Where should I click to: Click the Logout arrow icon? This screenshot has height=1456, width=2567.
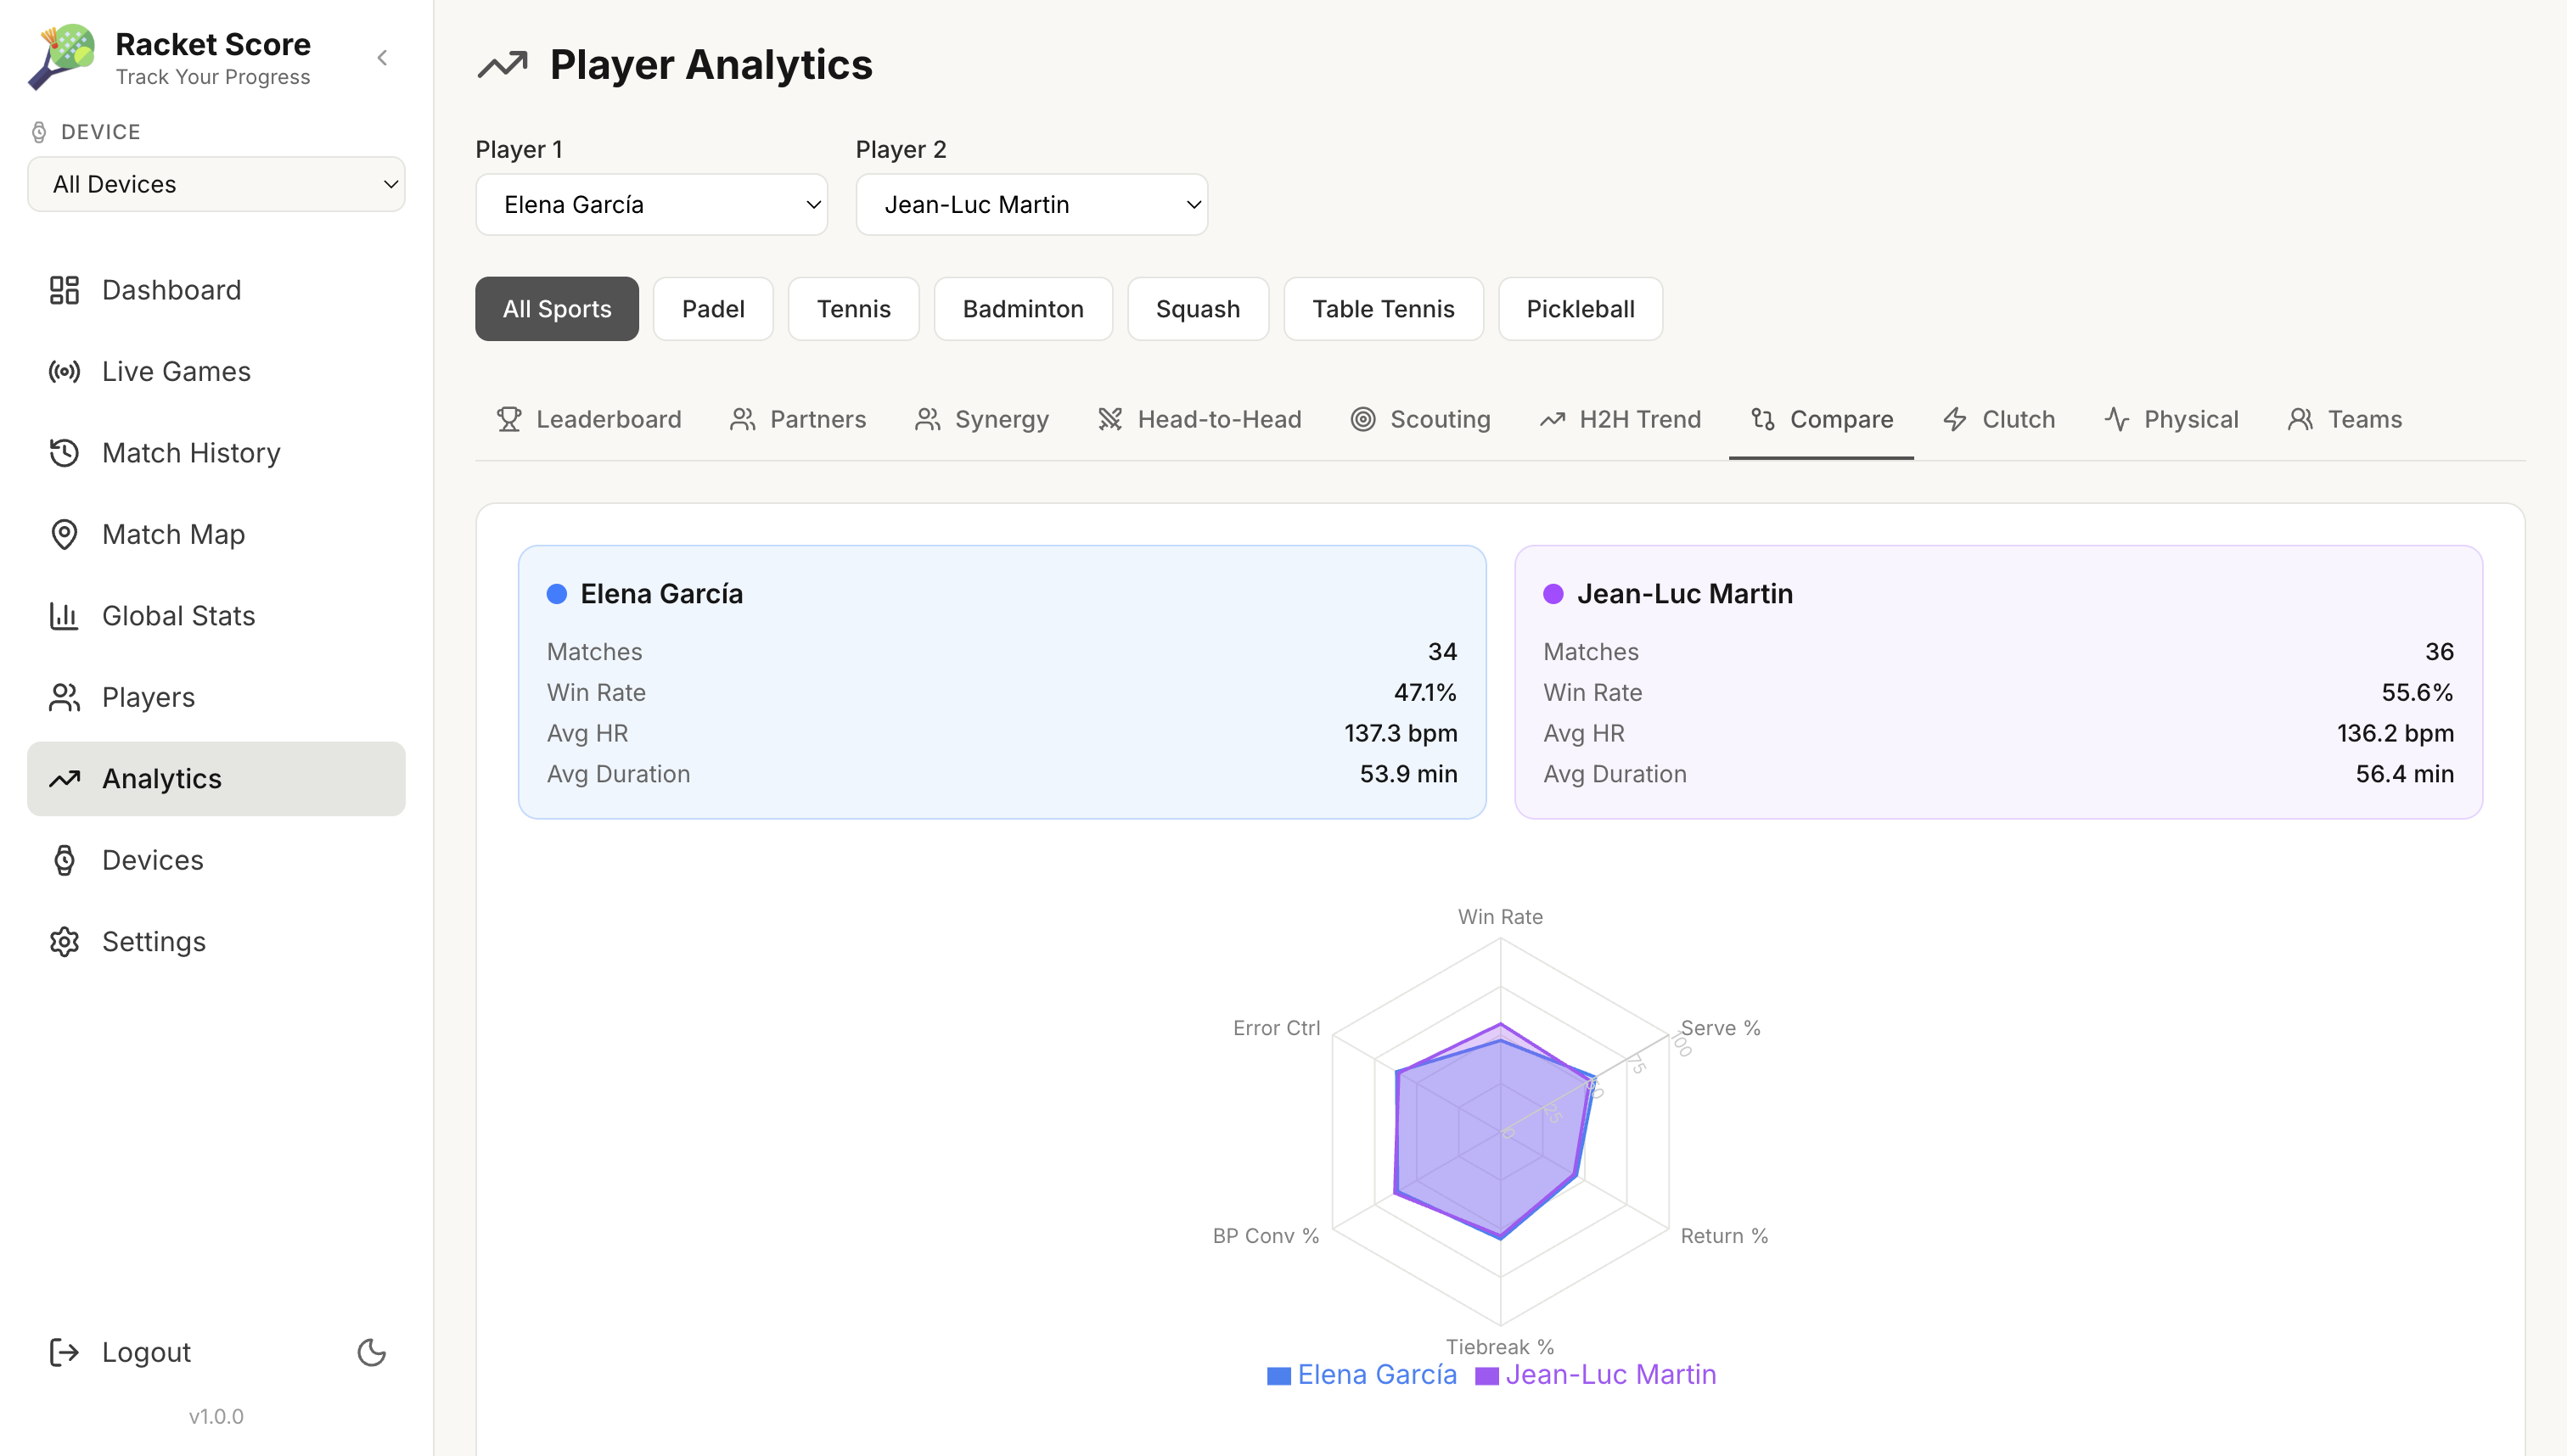[64, 1352]
